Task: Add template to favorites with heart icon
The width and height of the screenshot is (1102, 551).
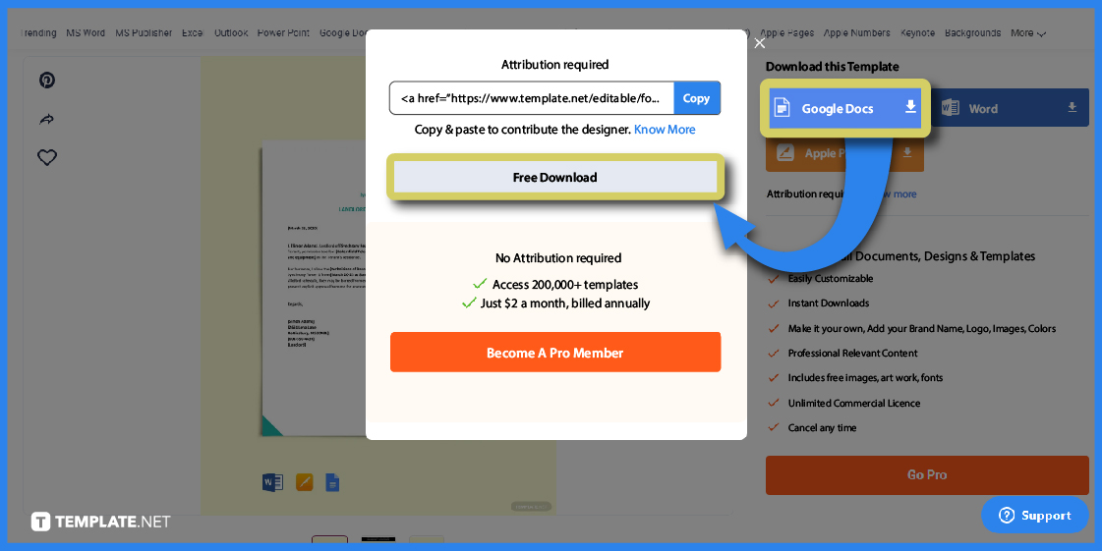Action: pos(47,157)
